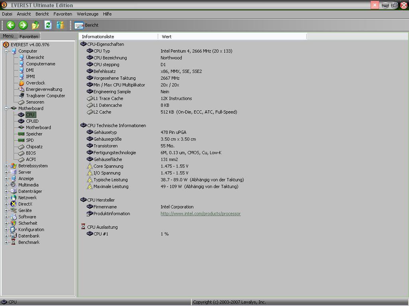409x306 pixels.
Task: Click the CPU Auslastung hourglass header
Action: pyautogui.click(x=99, y=227)
